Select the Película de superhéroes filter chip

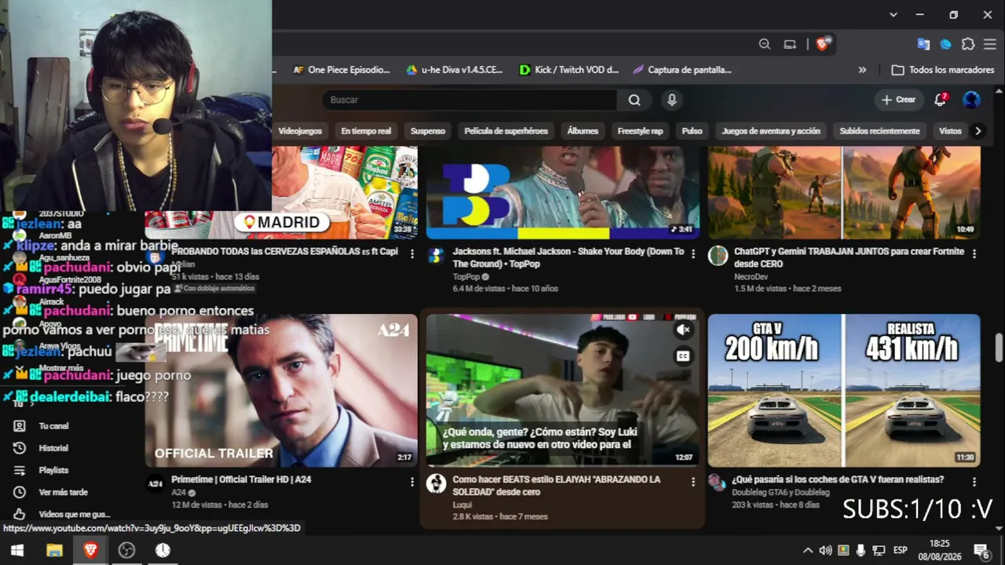pyautogui.click(x=506, y=131)
